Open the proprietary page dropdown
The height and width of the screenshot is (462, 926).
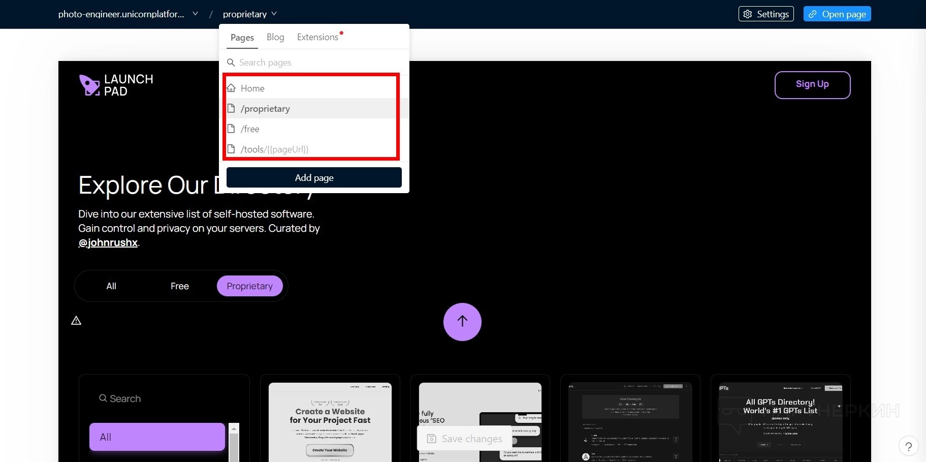tap(250, 14)
